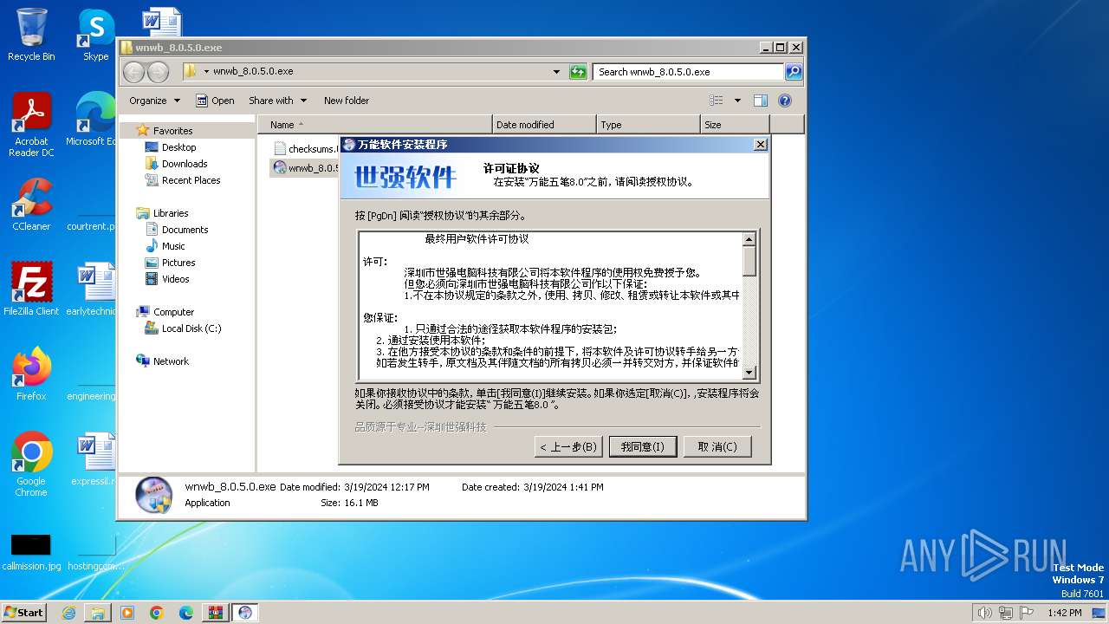Open Microsoft Edge desktop icon

tap(92, 120)
